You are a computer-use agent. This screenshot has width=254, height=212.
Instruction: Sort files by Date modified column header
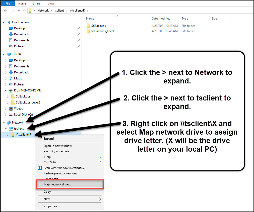pyautogui.click(x=161, y=19)
